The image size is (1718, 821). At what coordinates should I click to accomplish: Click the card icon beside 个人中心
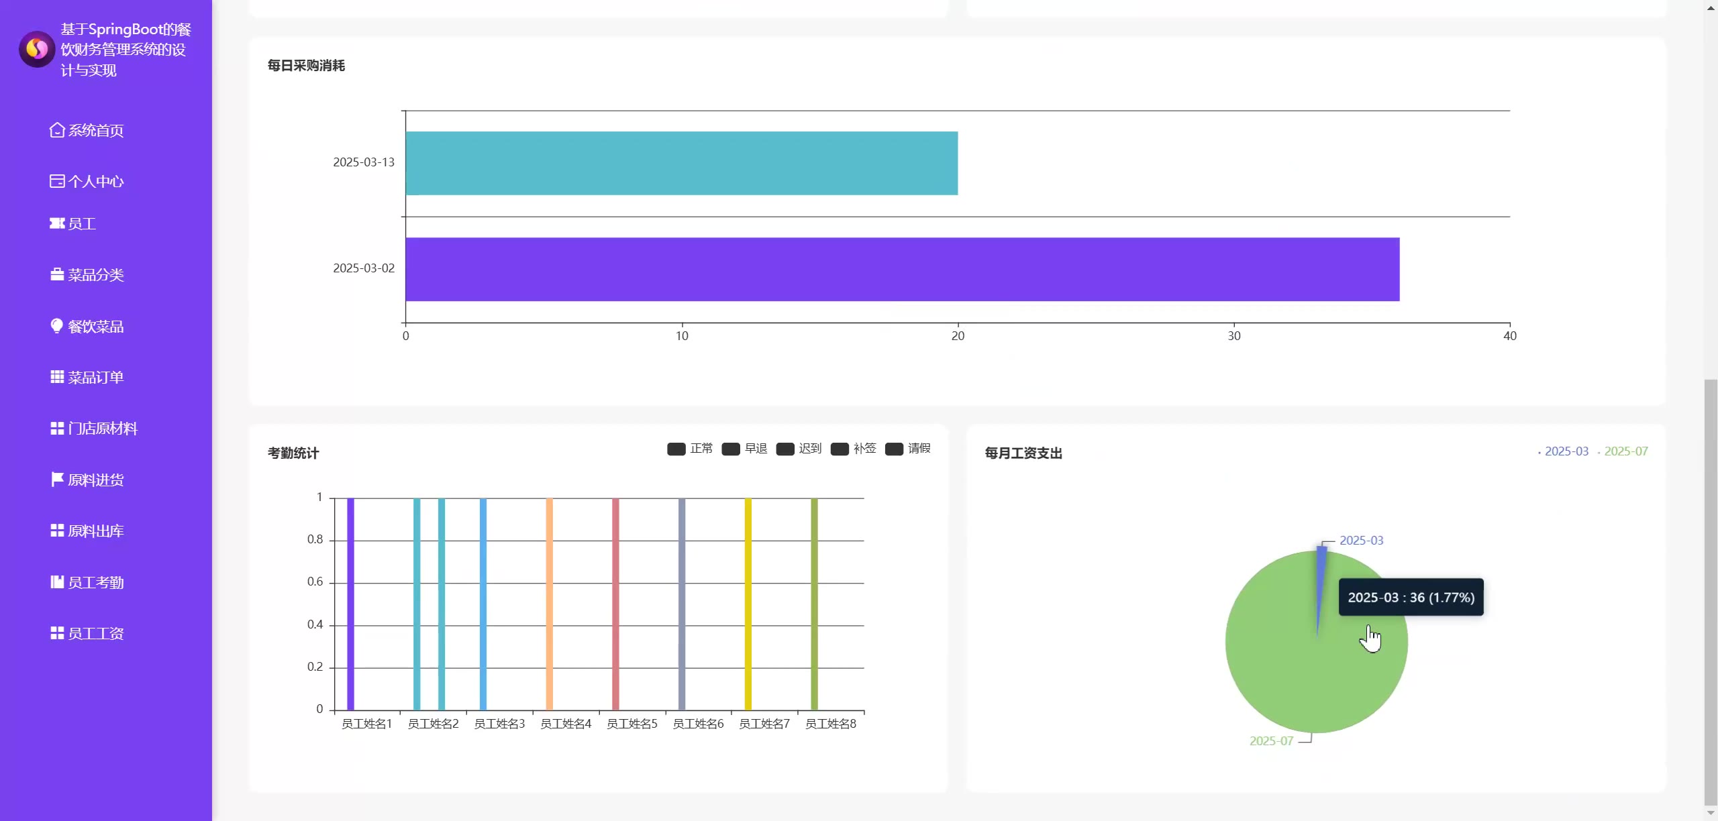(57, 181)
